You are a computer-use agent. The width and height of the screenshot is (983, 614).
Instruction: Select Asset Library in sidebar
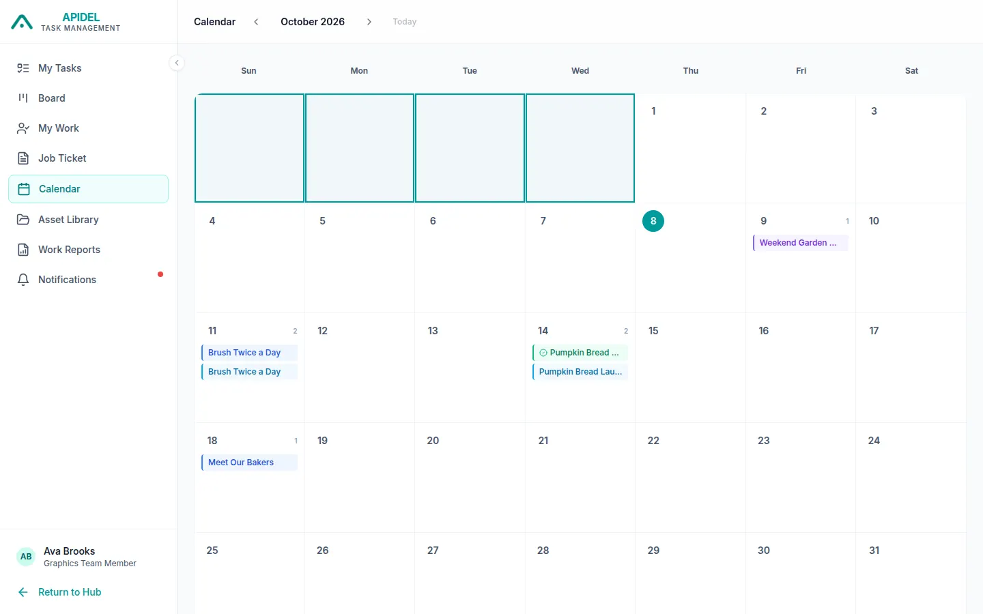pos(89,220)
